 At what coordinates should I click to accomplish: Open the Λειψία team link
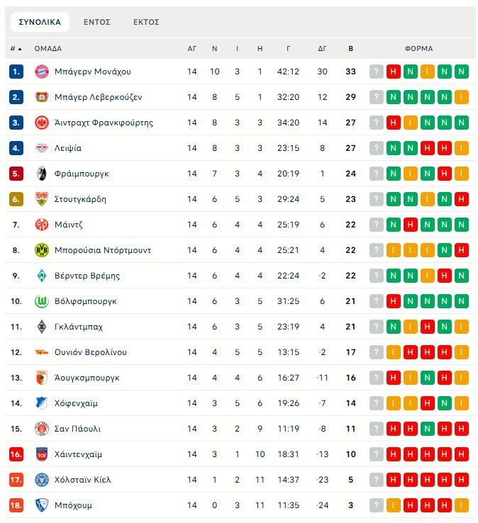pos(68,148)
